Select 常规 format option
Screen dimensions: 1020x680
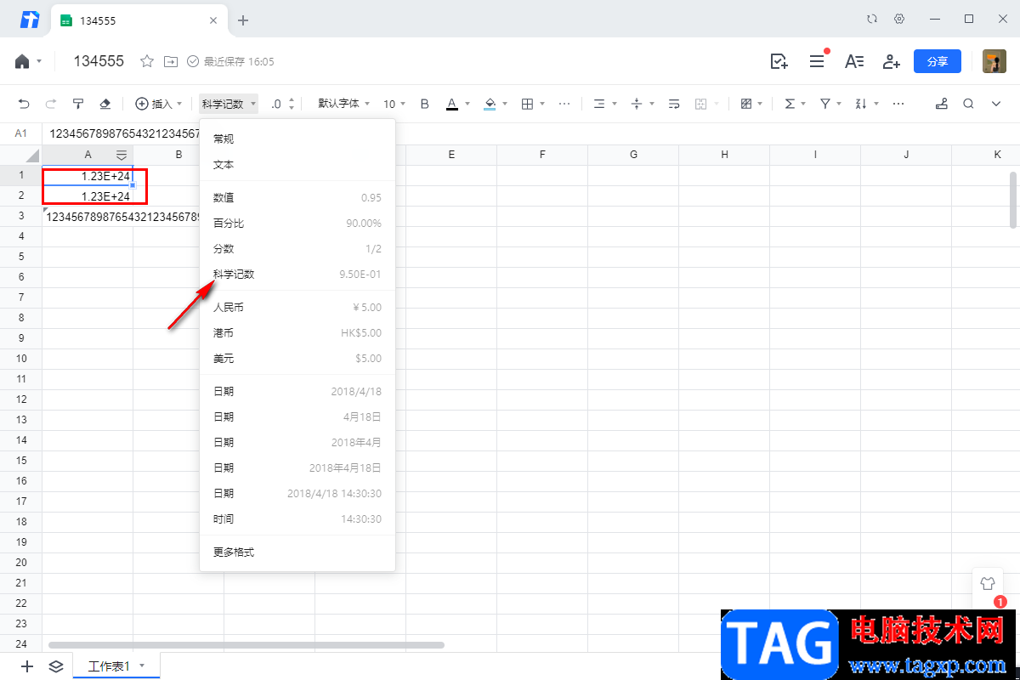297,139
